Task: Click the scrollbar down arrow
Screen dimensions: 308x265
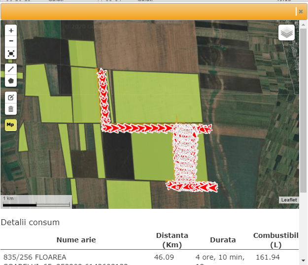Action: click(303, 260)
